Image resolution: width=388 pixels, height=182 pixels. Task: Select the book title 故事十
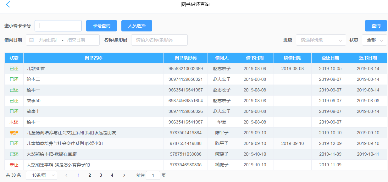(33, 111)
